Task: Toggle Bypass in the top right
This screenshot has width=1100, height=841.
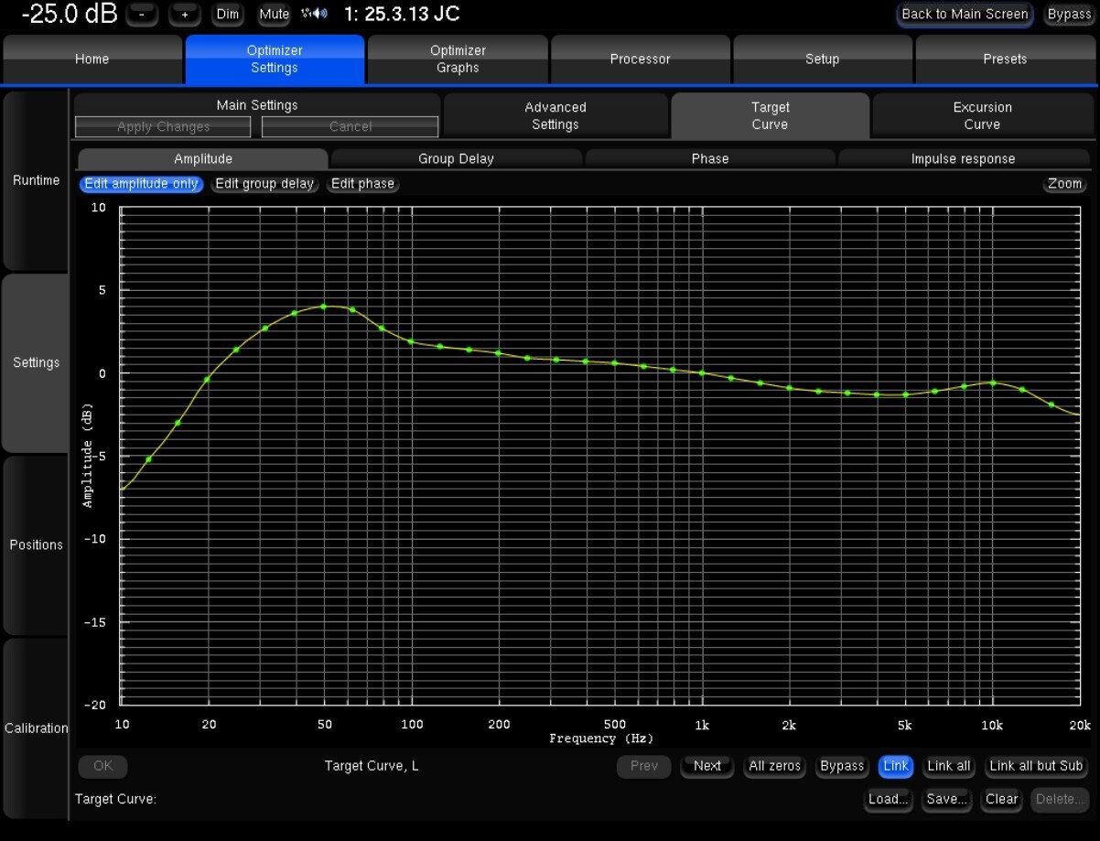Action: 1069,15
